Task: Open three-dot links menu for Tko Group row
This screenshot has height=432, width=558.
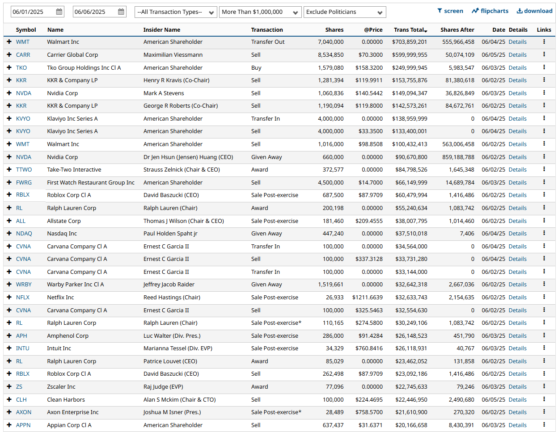Action: click(544, 67)
